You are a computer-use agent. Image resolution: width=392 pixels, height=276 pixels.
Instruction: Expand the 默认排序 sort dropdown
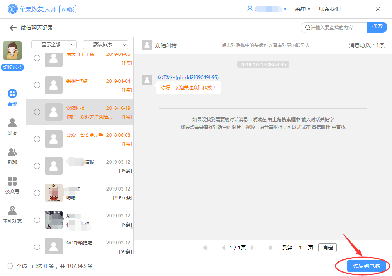point(106,45)
